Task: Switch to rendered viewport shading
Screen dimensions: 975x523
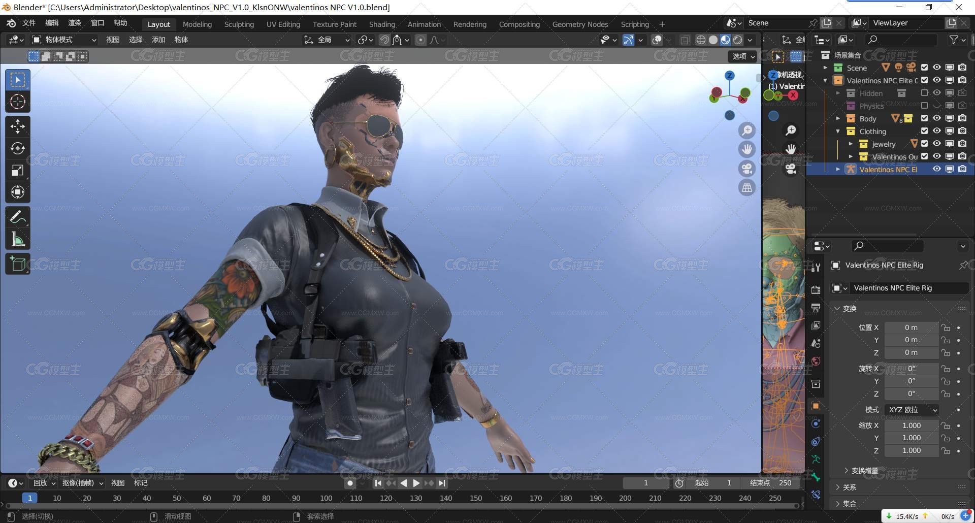Action: click(737, 40)
